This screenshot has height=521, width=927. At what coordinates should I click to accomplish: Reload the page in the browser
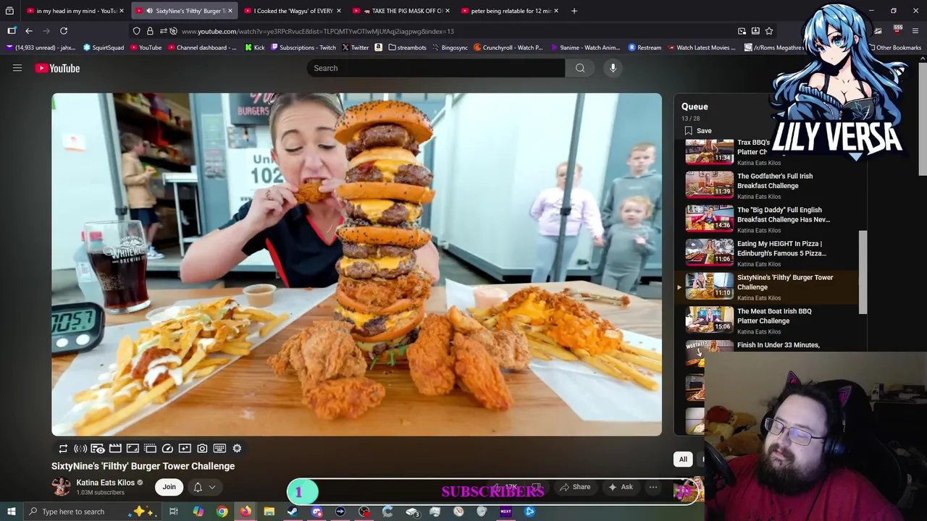pos(64,31)
